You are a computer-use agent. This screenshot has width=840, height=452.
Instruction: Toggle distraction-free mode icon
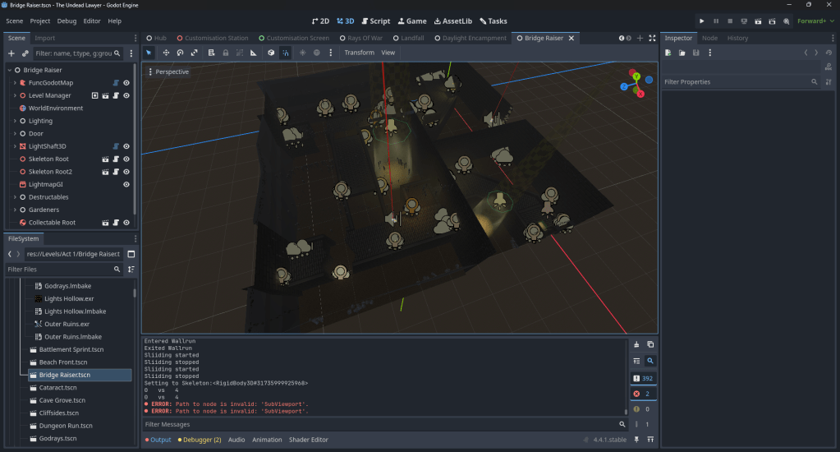[x=651, y=38]
